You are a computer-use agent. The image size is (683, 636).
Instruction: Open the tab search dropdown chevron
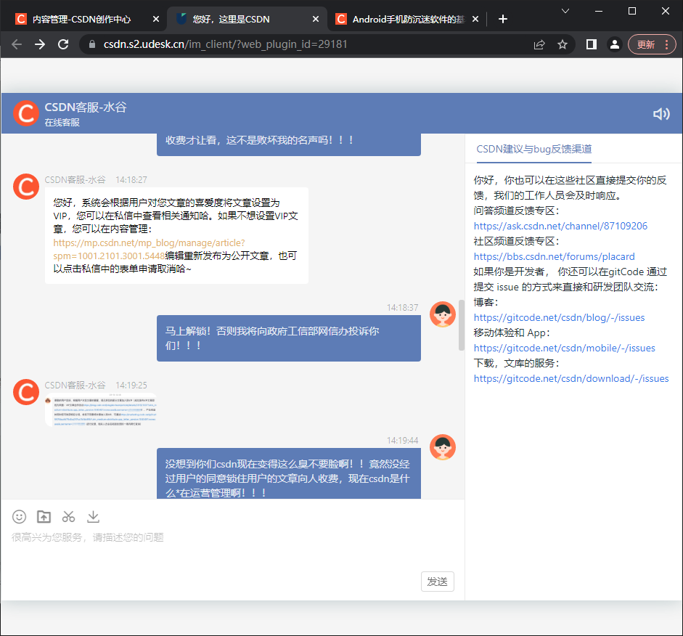(565, 11)
